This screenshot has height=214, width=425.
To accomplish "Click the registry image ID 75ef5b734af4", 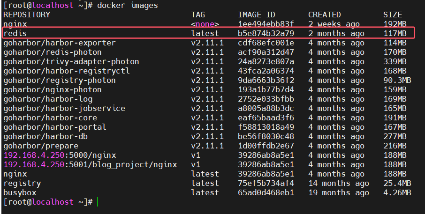I will (x=266, y=183).
